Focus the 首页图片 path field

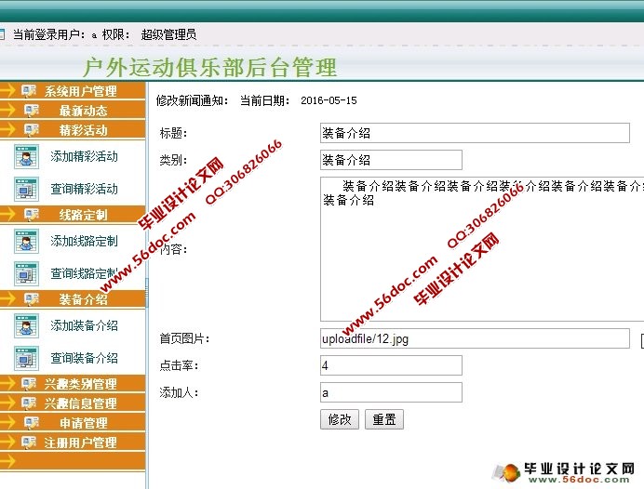(474, 339)
